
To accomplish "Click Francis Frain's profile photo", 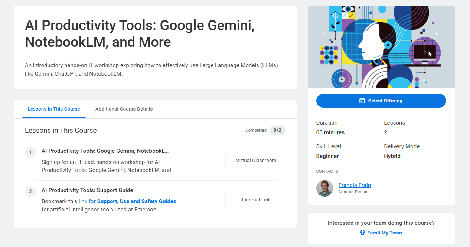I will tap(324, 188).
